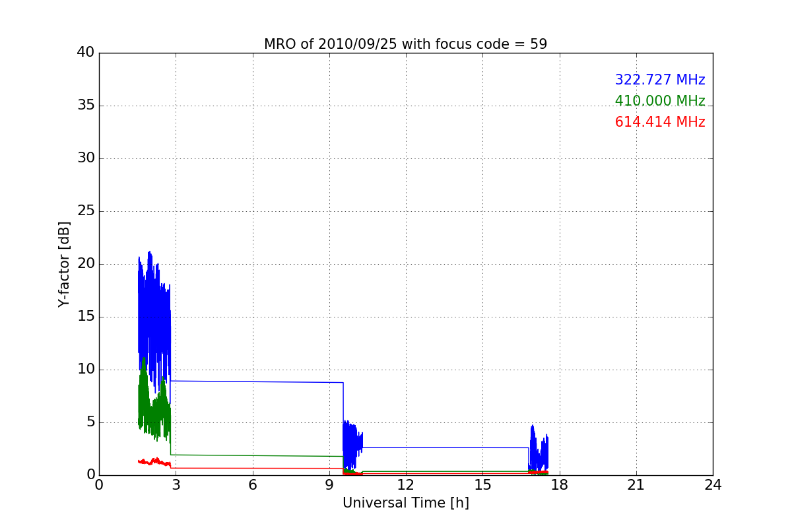Click the y-axis tick label 15

click(x=86, y=317)
